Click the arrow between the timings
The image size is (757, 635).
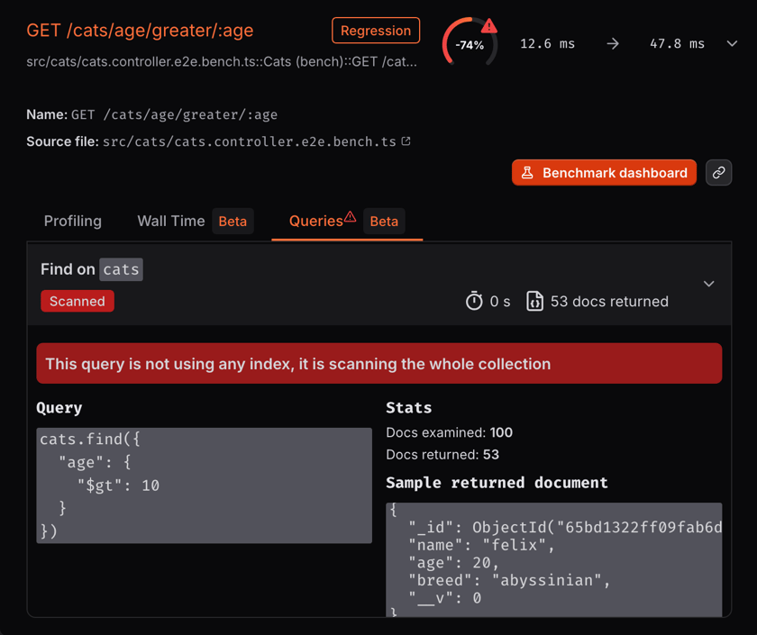613,44
